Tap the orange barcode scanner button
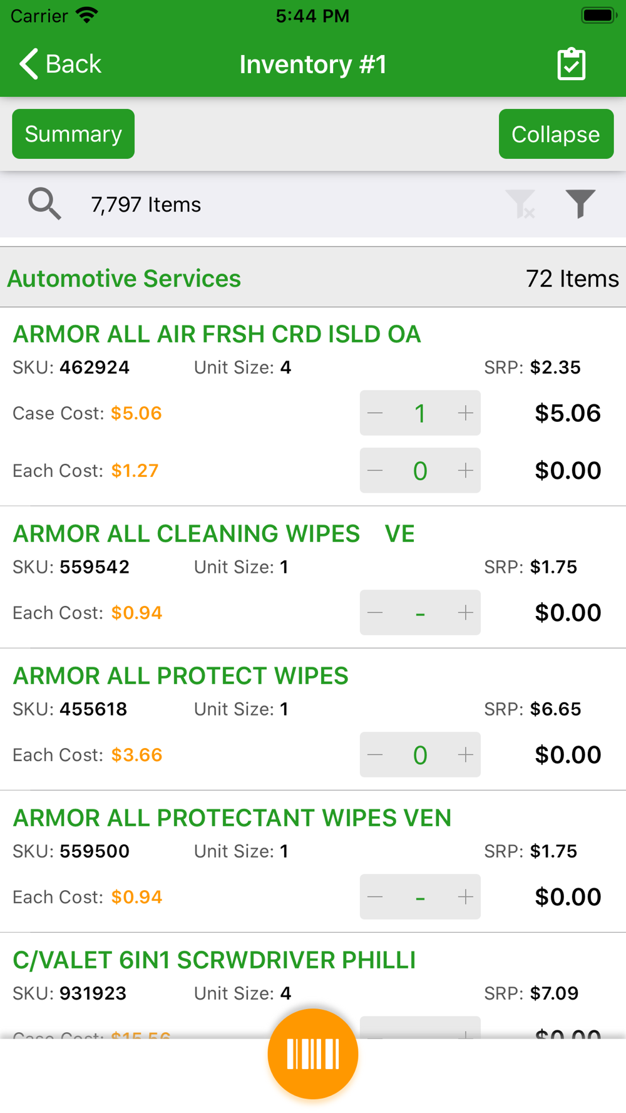 point(312,1054)
